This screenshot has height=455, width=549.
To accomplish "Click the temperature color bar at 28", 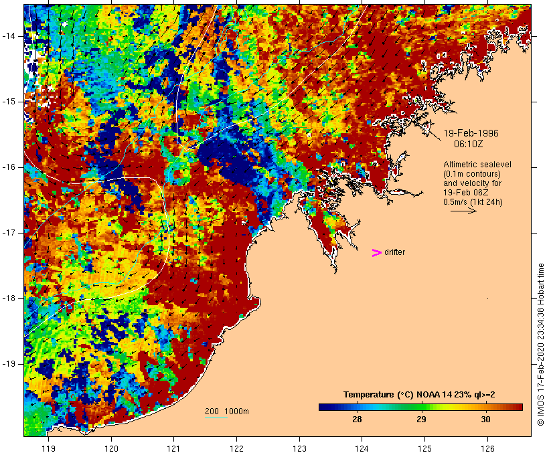I will coord(357,407).
